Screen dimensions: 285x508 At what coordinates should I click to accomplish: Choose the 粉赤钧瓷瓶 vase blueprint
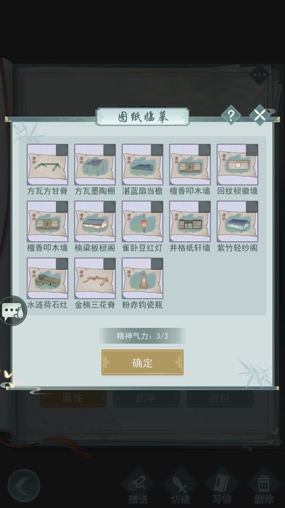(142, 278)
